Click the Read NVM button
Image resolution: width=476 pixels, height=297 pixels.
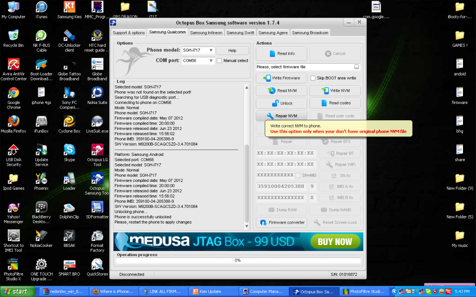coord(281,90)
